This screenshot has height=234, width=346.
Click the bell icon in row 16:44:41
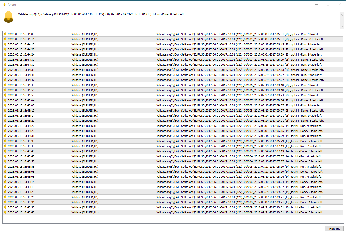5,75
